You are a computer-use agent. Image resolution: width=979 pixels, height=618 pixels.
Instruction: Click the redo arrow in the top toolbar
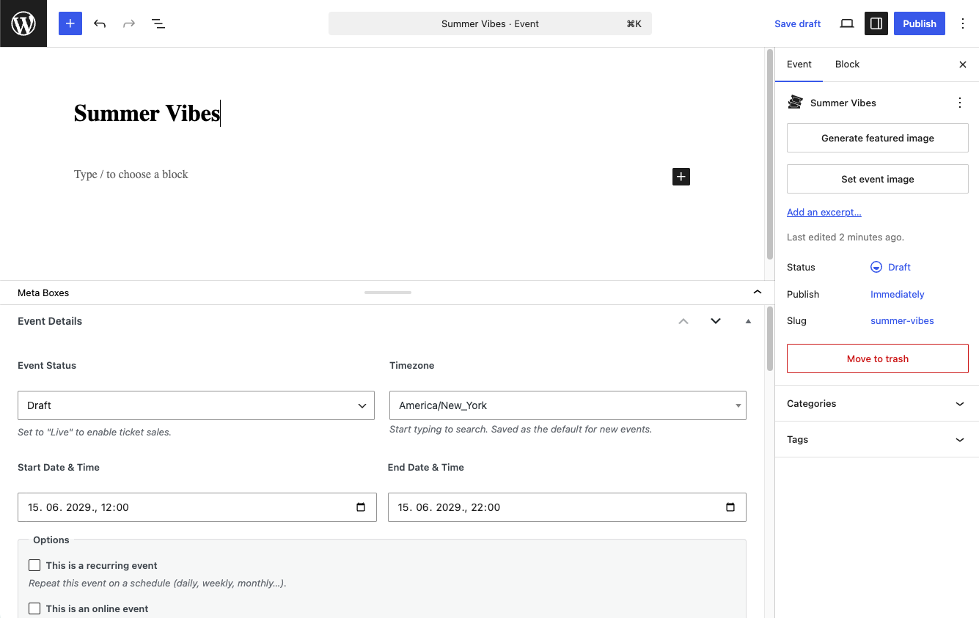129,23
